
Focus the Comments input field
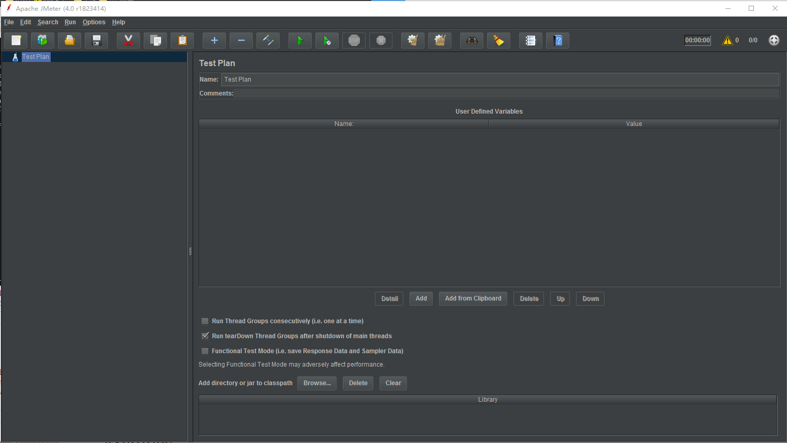pyautogui.click(x=507, y=93)
